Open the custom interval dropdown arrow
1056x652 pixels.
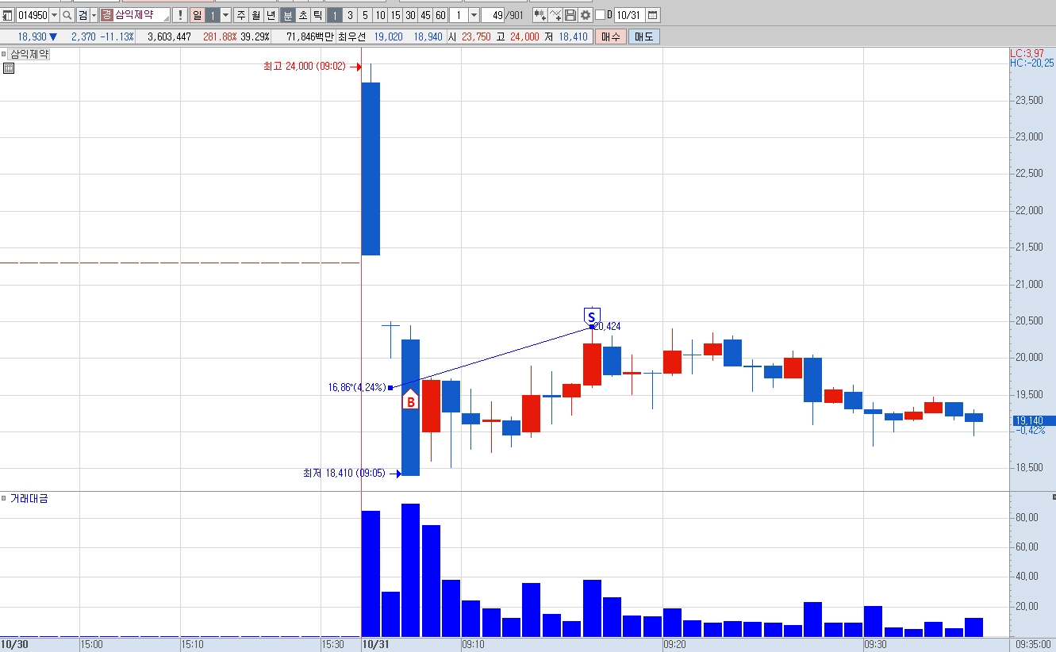474,15
